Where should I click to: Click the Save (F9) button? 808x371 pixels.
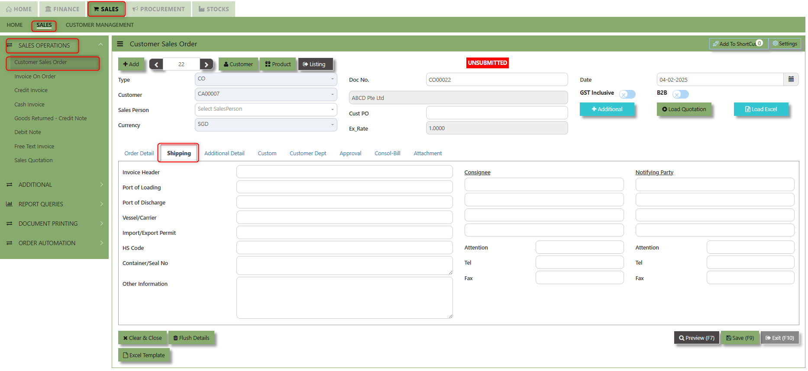[x=740, y=338]
